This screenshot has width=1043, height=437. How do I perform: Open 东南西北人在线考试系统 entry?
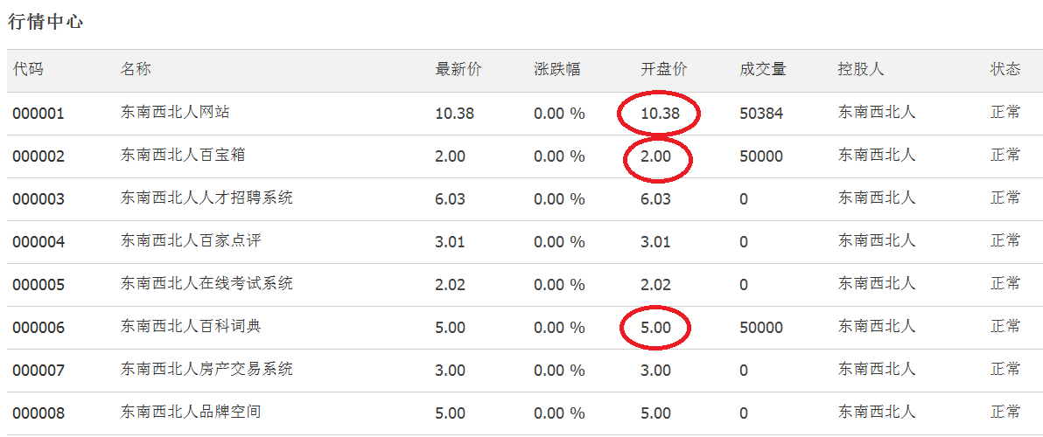[206, 283]
